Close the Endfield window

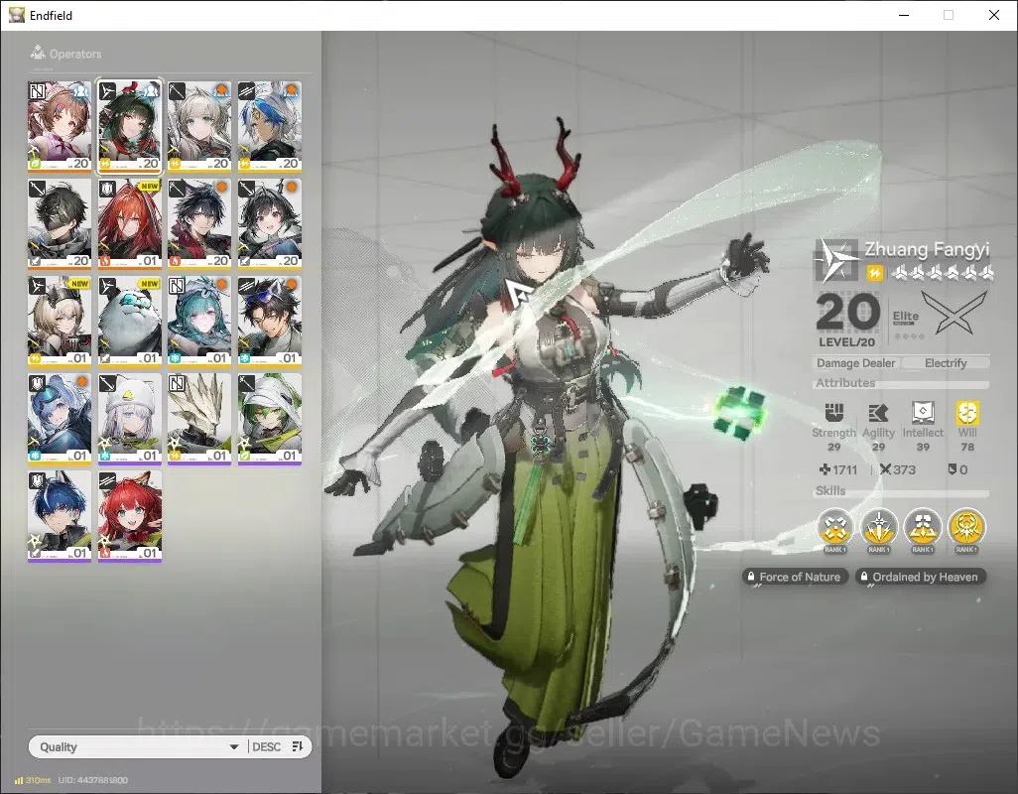994,15
